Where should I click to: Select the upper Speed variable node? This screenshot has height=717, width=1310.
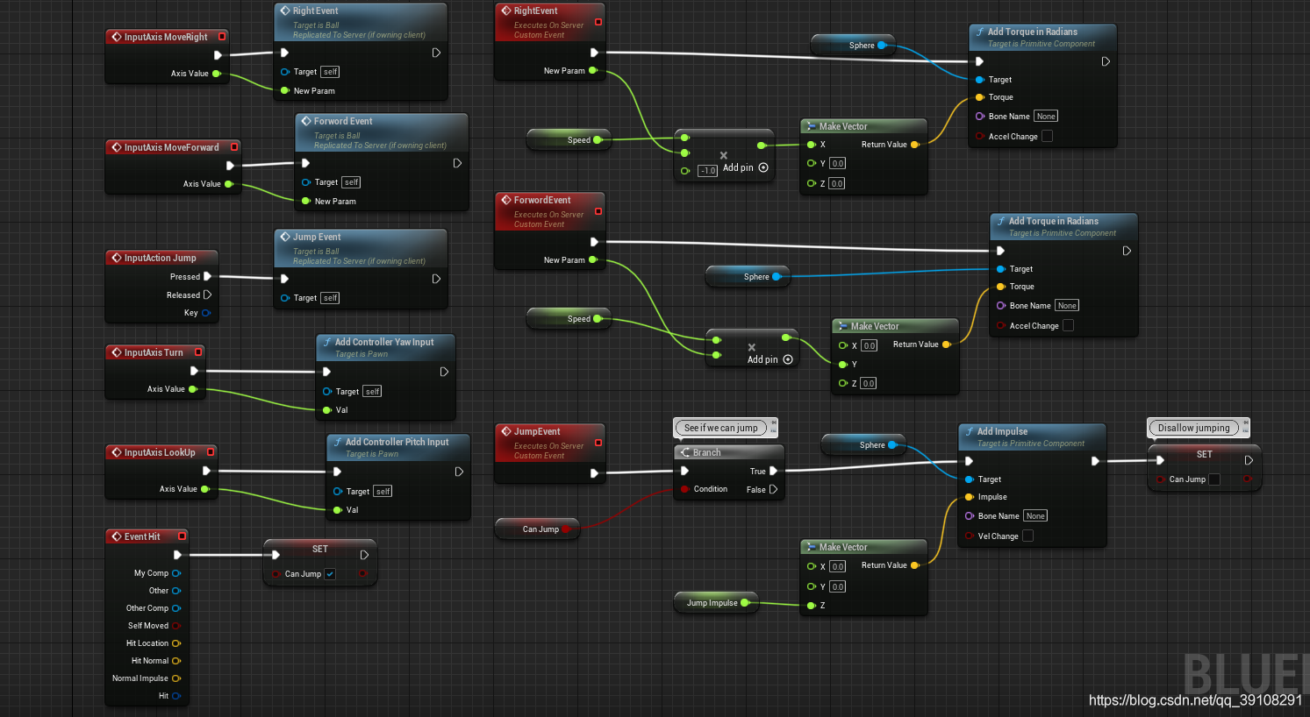coord(568,140)
